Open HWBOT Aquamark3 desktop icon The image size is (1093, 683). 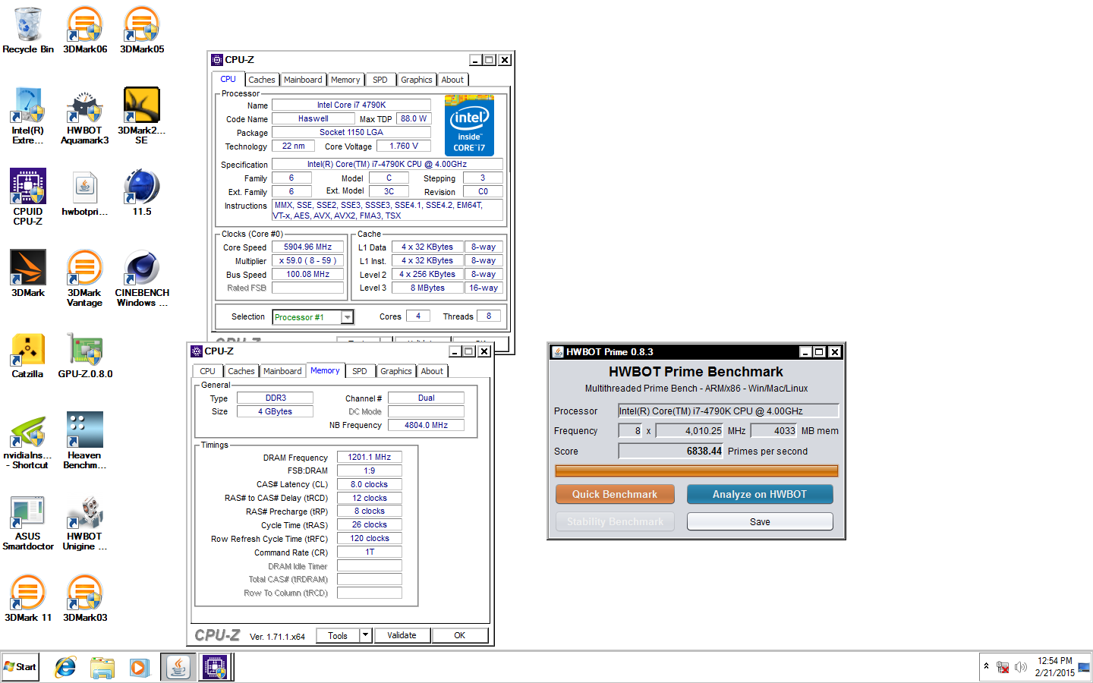pos(85,116)
